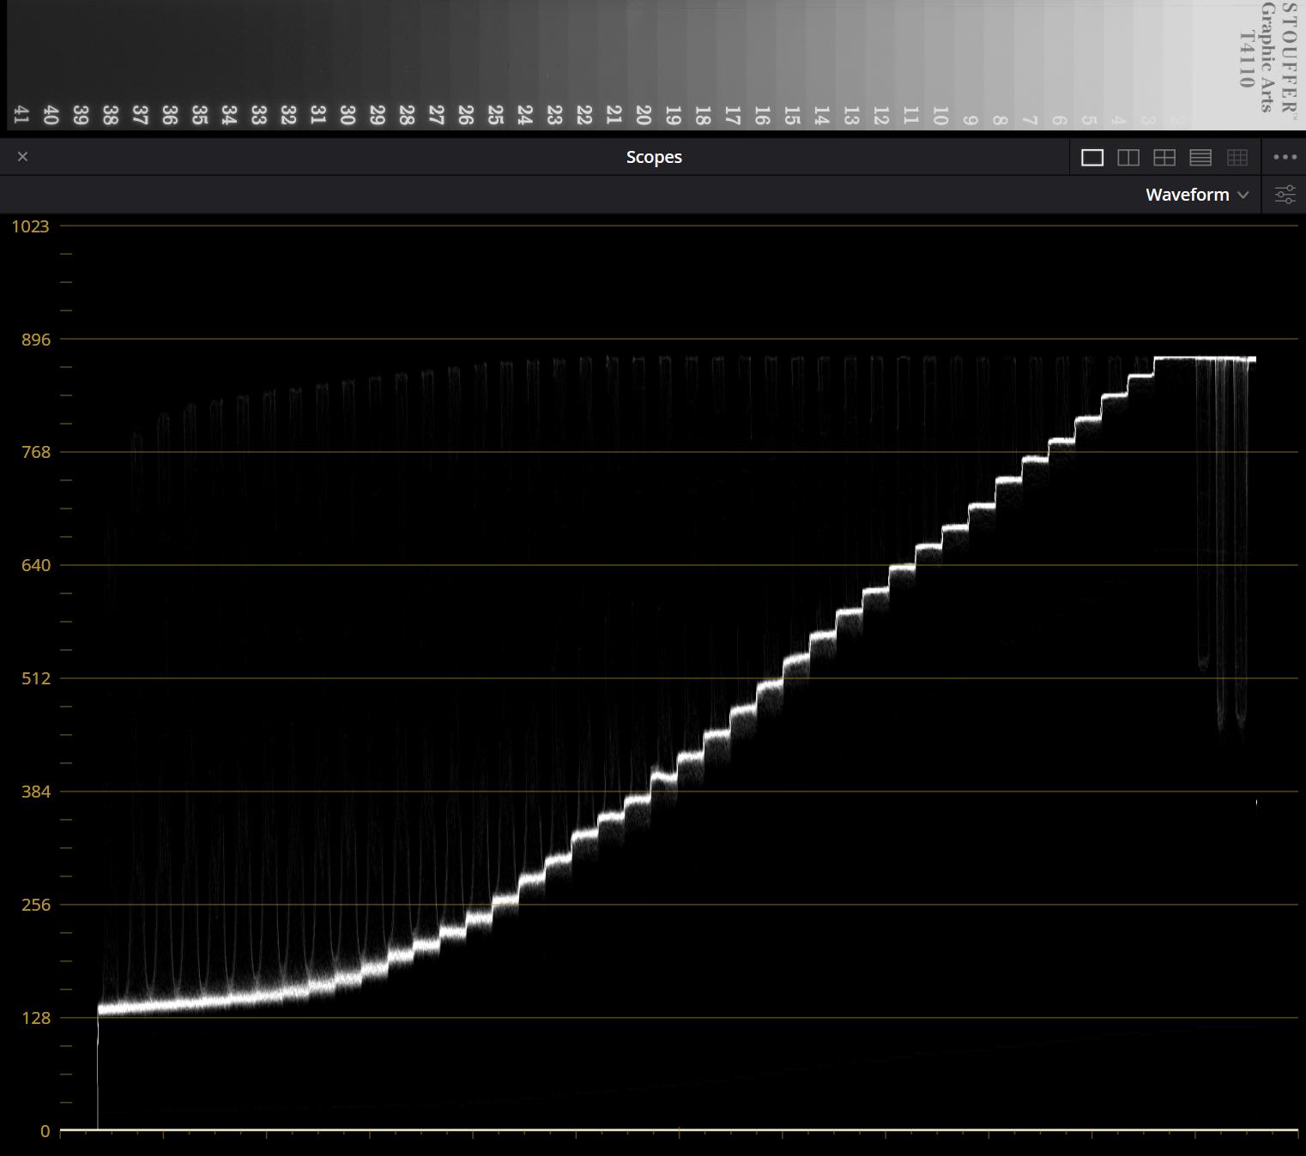Image resolution: width=1306 pixels, height=1156 pixels.
Task: Click the Scopes panel title
Action: tap(654, 157)
